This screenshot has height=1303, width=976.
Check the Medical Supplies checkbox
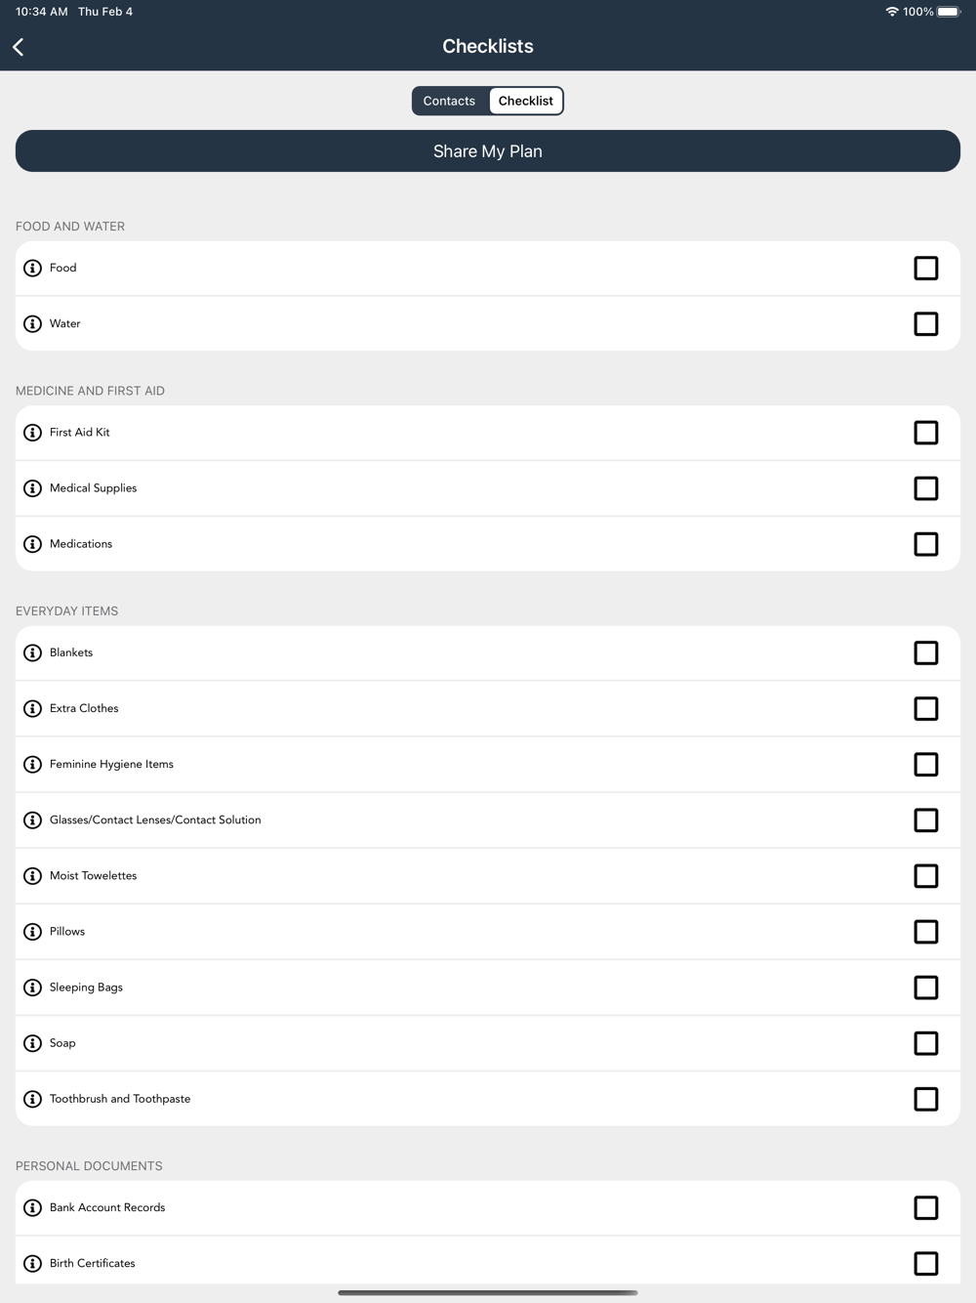tap(926, 488)
